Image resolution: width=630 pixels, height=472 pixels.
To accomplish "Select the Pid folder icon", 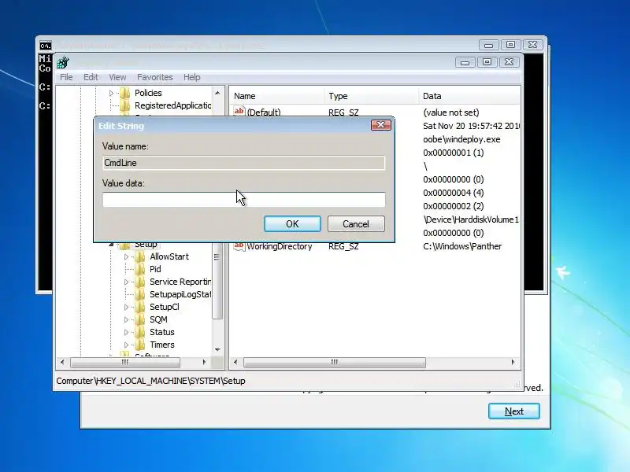I will pyautogui.click(x=140, y=269).
